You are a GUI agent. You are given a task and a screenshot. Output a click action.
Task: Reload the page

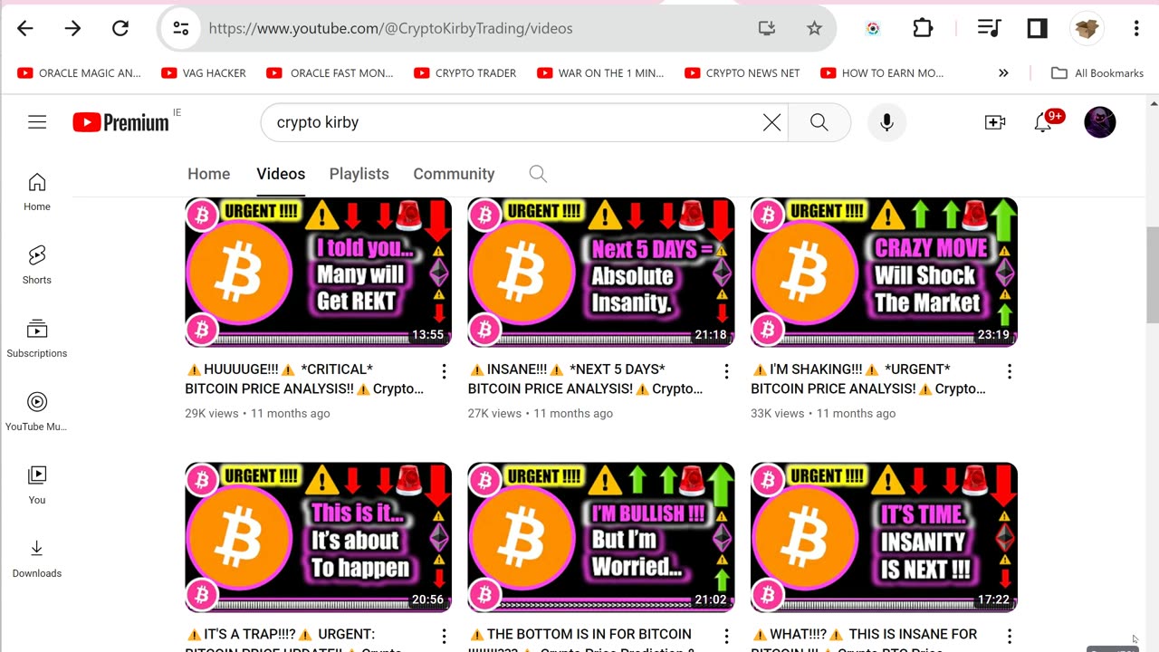120,28
